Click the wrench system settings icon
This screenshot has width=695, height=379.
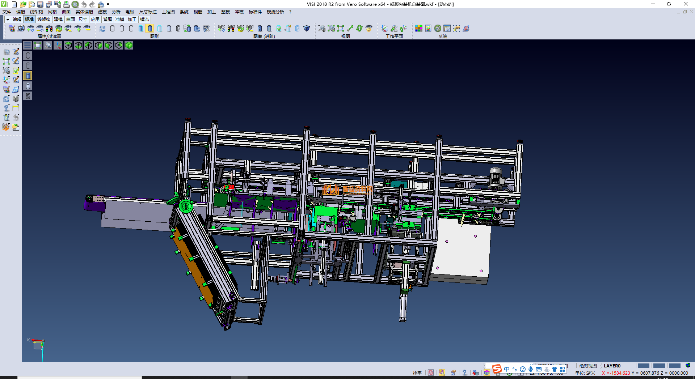pyautogui.click(x=438, y=29)
